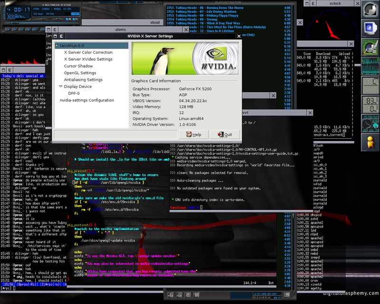This screenshot has height=304, width=380.
Task: Select the DFP-0 display device
Action: pyautogui.click(x=74, y=93)
